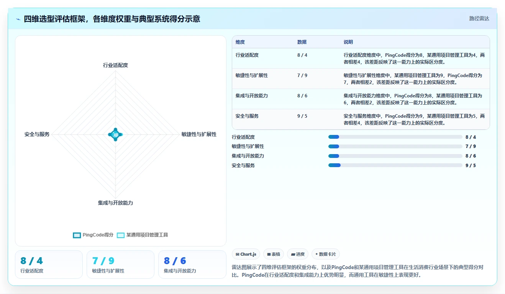Click the radar chart summary paragraph
Viewport: 505px width, 294px height.
tap(357, 271)
